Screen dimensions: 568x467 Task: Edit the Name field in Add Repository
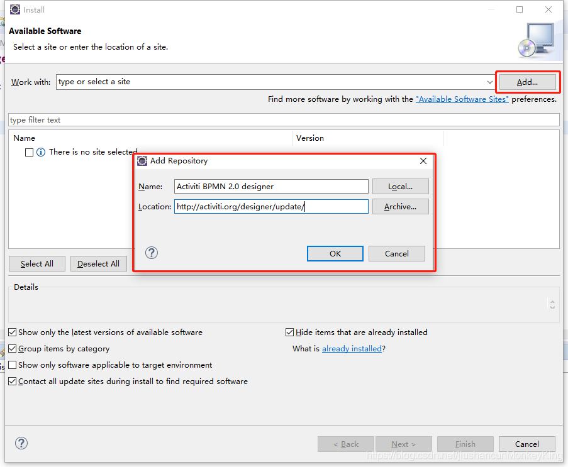point(271,187)
